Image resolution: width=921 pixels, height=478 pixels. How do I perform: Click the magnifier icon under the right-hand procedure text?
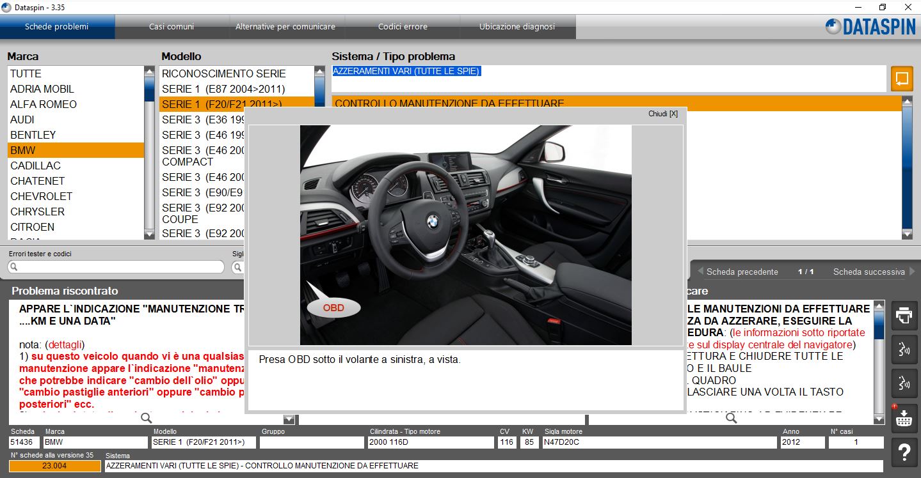pos(731,418)
